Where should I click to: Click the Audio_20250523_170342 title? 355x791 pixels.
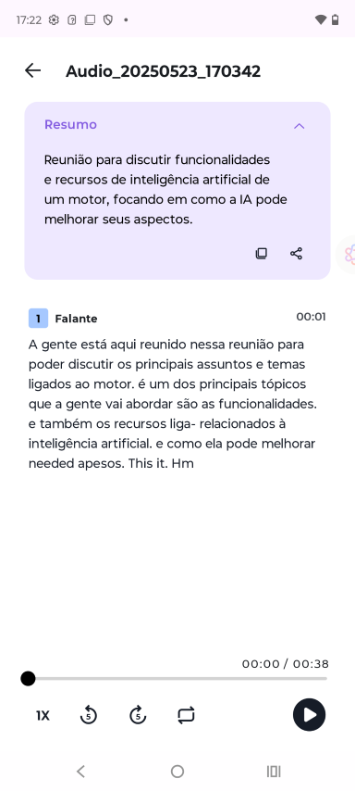tap(163, 71)
